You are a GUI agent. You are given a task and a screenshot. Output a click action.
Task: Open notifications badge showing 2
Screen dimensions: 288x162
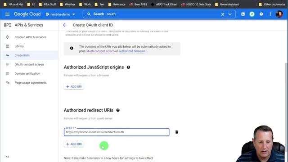pyautogui.click(x=252, y=14)
